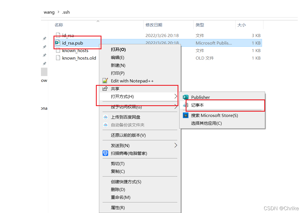Select the known_hosts file name
Screen dimensions: 303x213
(x=75, y=51)
